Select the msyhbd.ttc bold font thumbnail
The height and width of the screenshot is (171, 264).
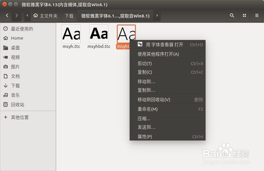click(99, 34)
